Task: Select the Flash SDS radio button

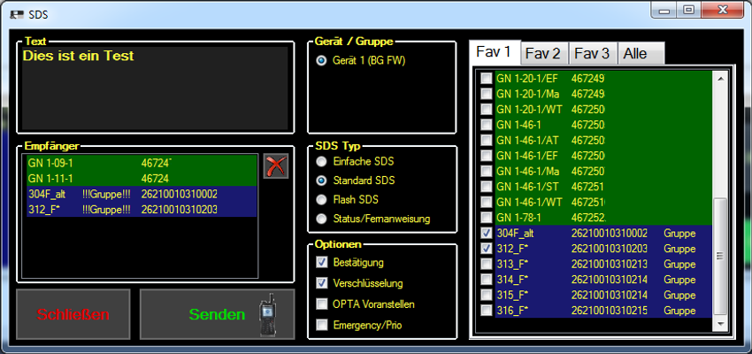Action: point(322,199)
